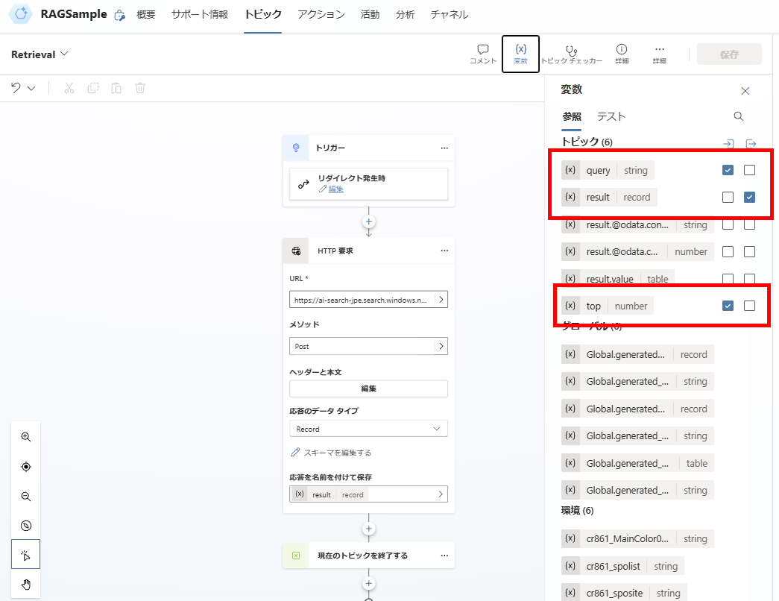Uncheck the input checkbox for query variable

click(728, 170)
